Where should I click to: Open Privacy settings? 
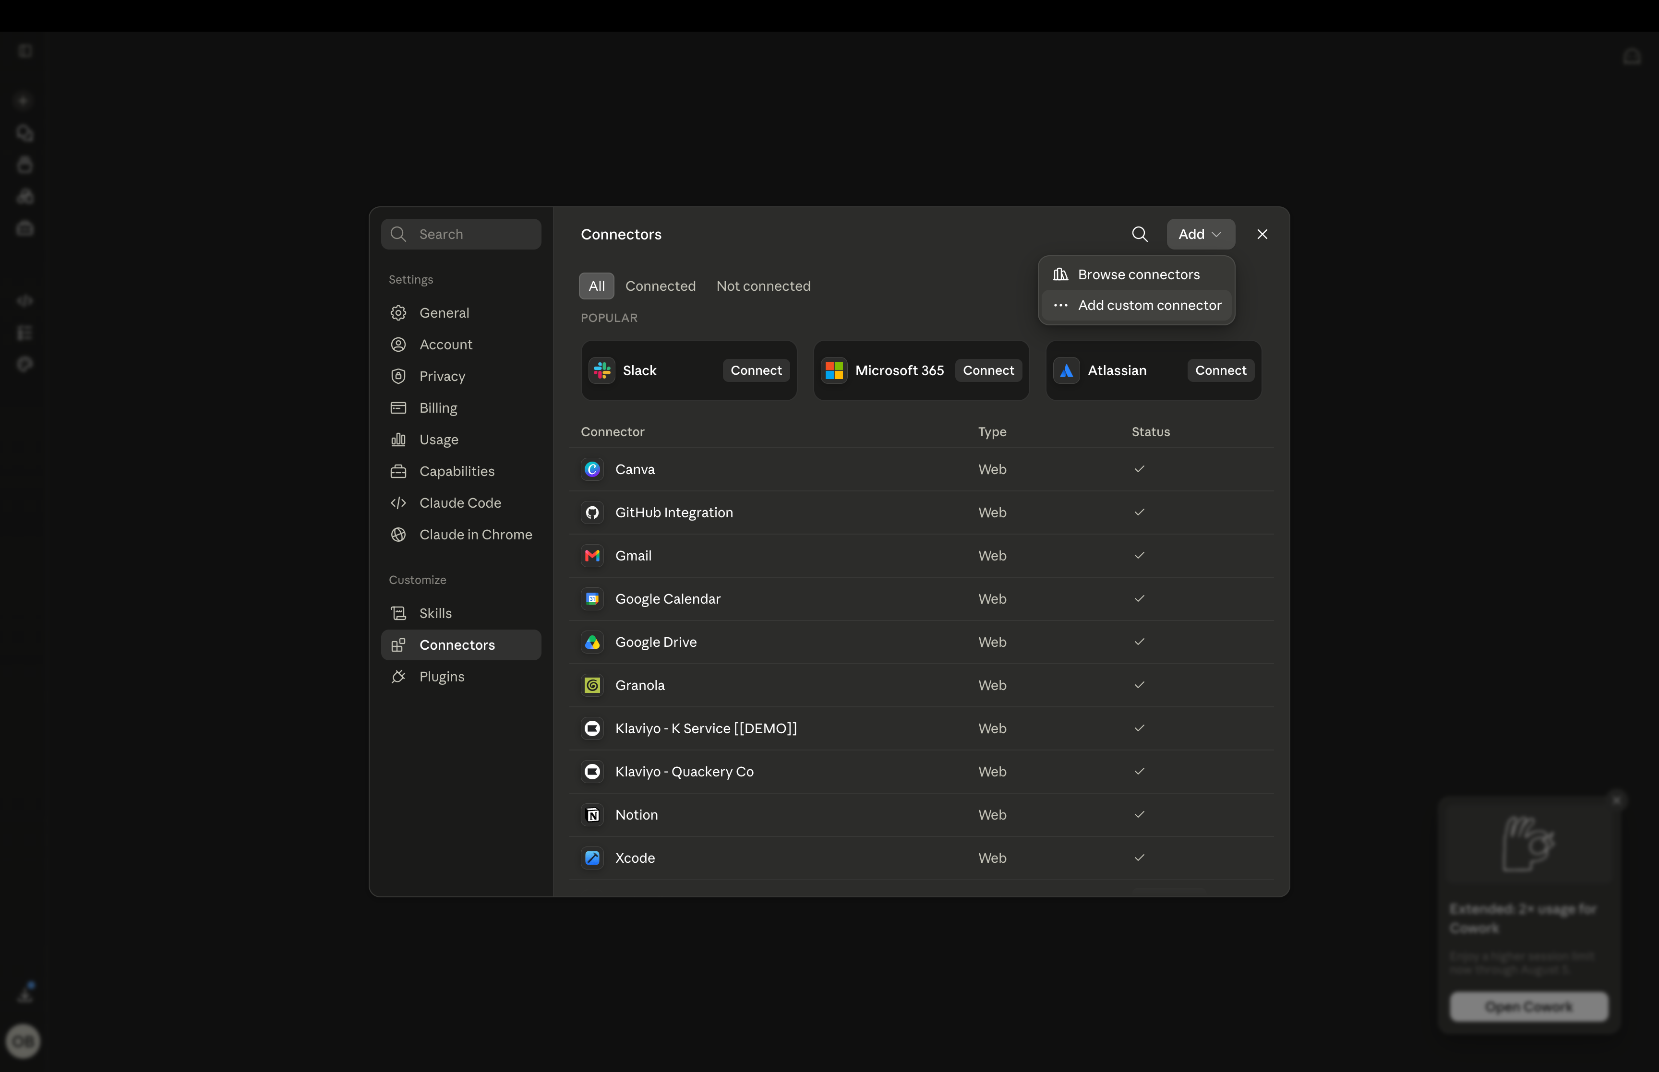pos(461,376)
